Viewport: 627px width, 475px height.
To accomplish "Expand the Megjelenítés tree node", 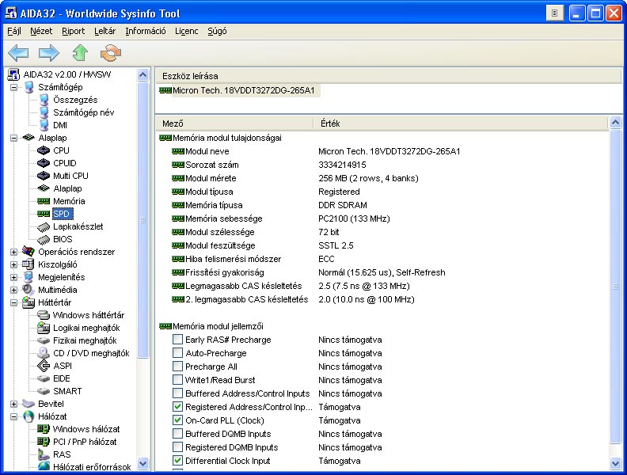I will 14,277.
